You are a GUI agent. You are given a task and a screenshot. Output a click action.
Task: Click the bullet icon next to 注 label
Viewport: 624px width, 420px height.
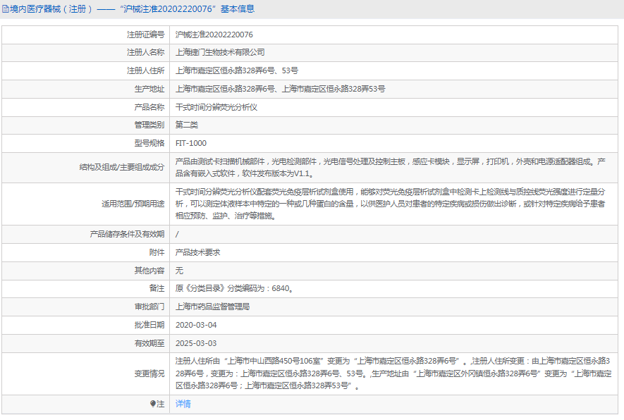(x=153, y=404)
